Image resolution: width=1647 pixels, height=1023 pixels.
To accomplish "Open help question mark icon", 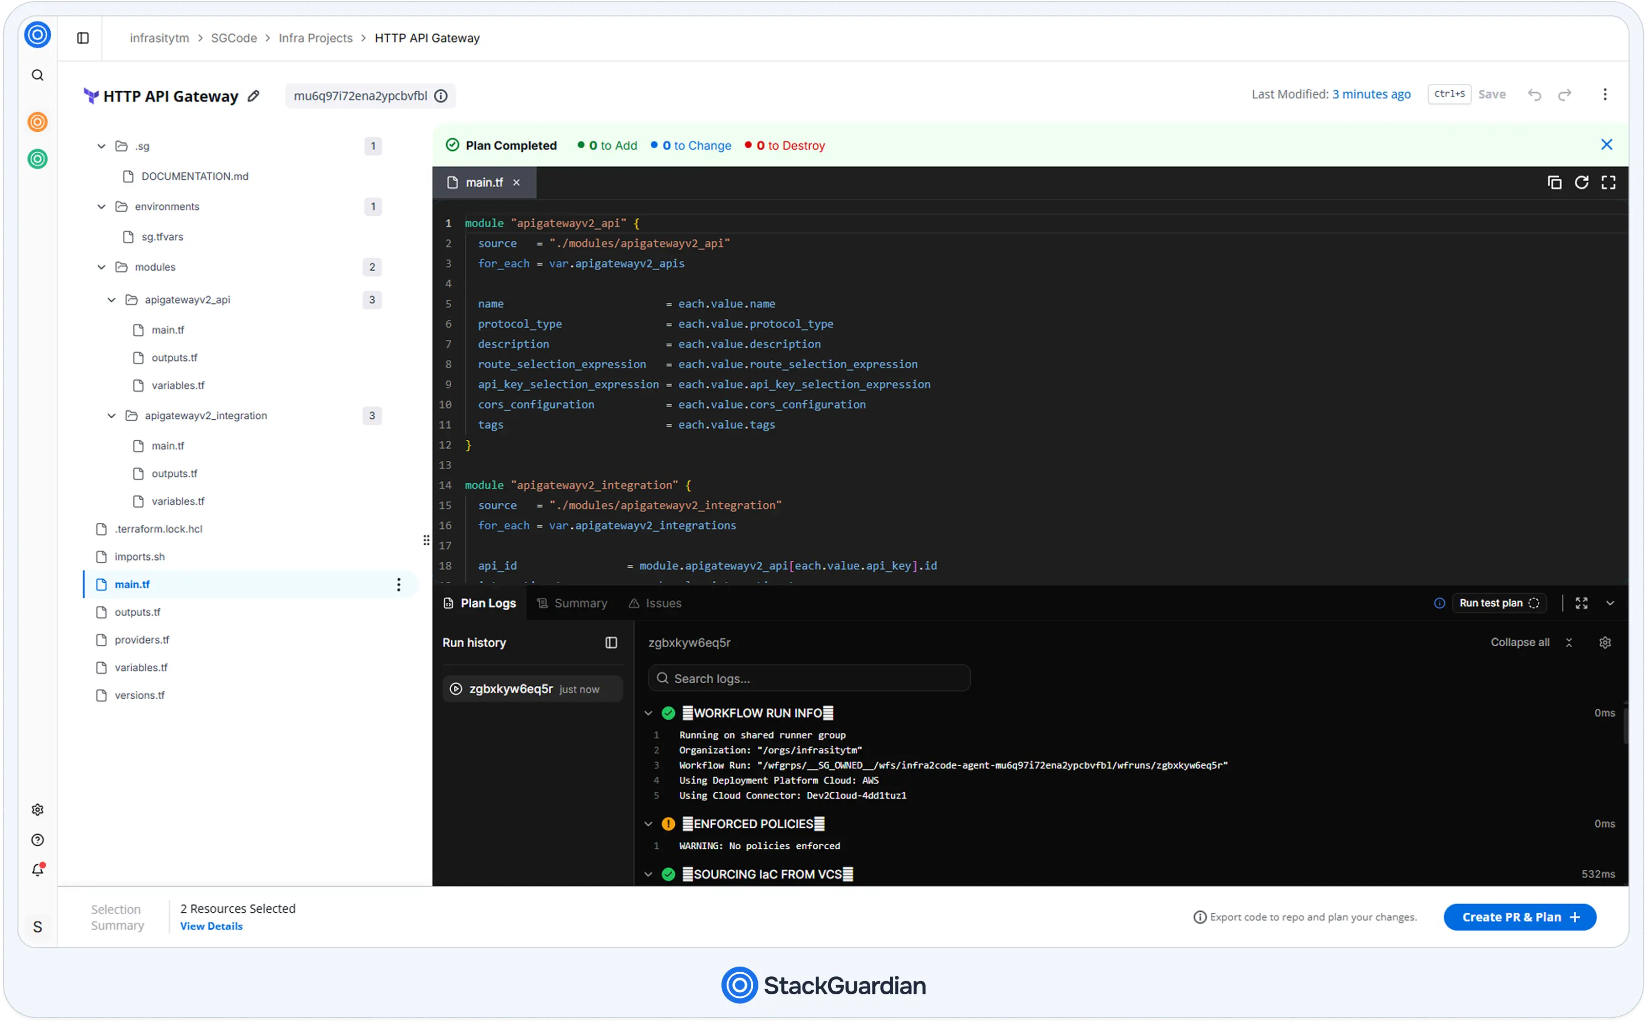I will coord(37,841).
